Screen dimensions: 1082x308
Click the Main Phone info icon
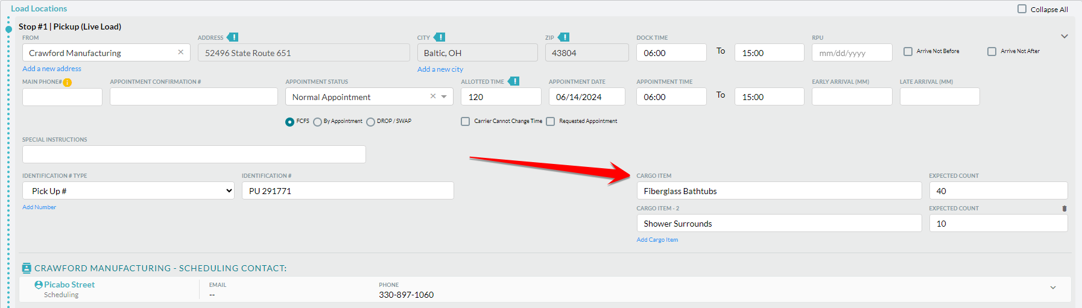(68, 83)
